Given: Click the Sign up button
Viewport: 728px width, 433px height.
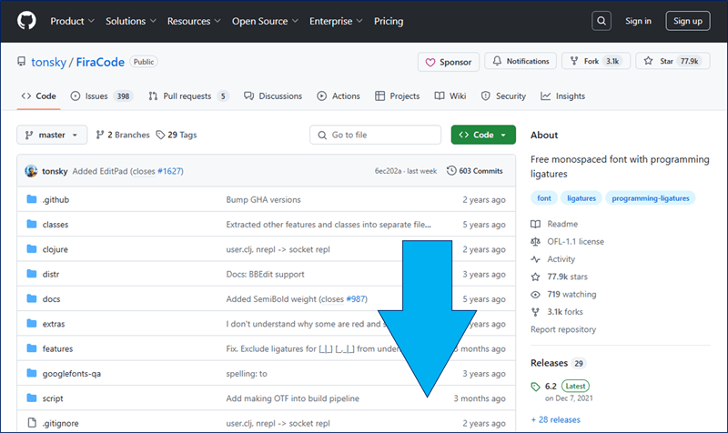Looking at the screenshot, I should coord(688,21).
